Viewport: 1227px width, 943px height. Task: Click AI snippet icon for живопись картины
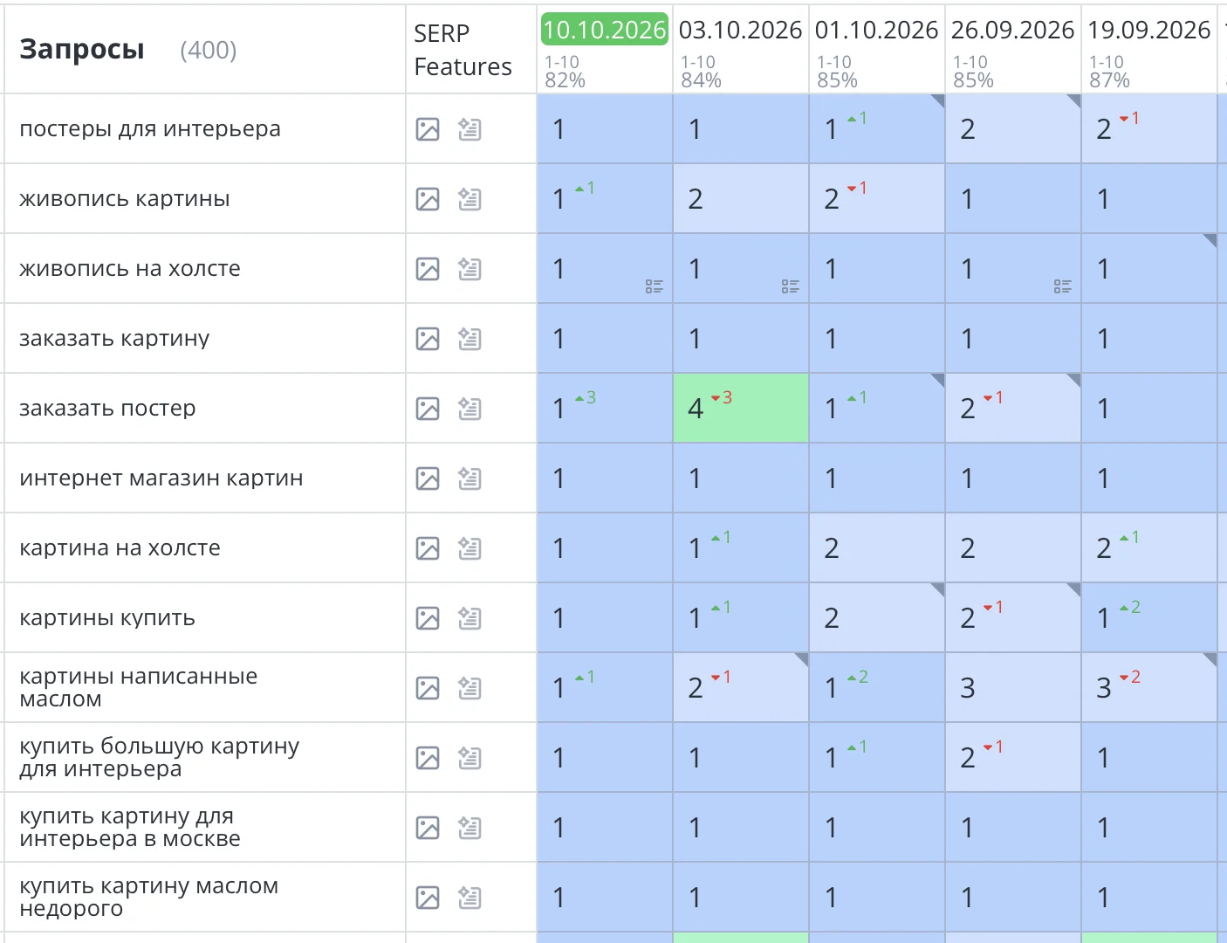(470, 199)
